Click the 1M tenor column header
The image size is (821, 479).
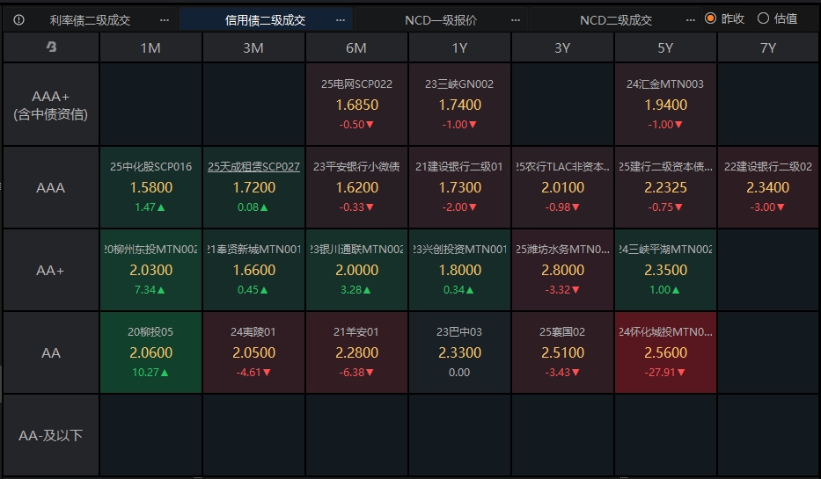coord(150,48)
